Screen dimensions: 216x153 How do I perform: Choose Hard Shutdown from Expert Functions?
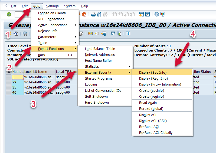97,103
